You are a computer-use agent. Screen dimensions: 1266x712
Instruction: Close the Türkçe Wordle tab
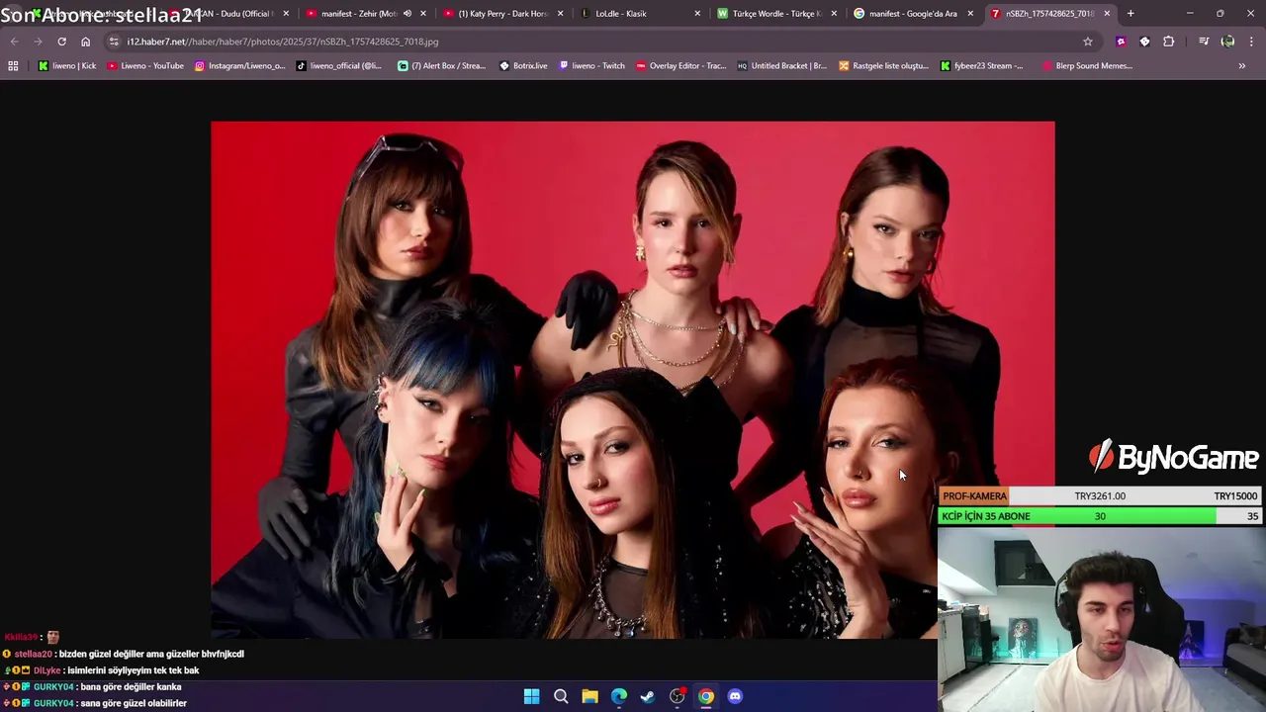click(834, 14)
